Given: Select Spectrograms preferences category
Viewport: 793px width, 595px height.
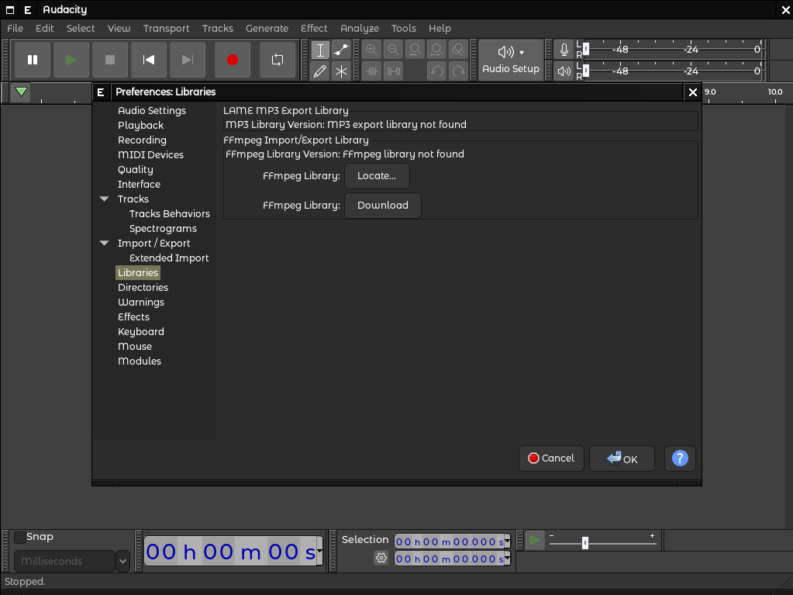Looking at the screenshot, I should pyautogui.click(x=163, y=228).
